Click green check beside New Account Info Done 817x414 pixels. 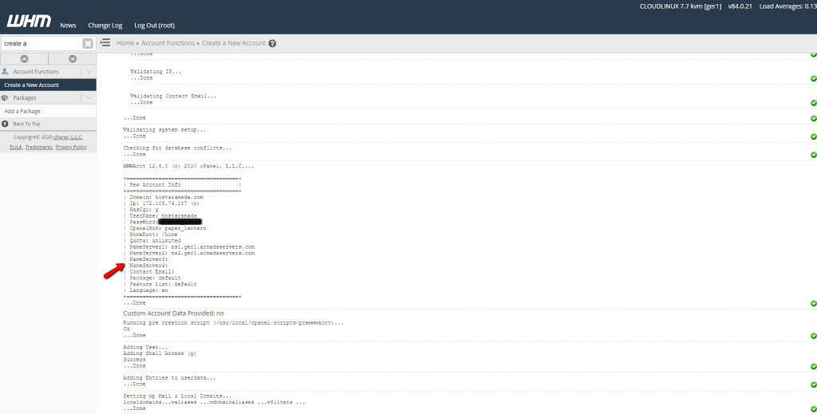coord(813,304)
